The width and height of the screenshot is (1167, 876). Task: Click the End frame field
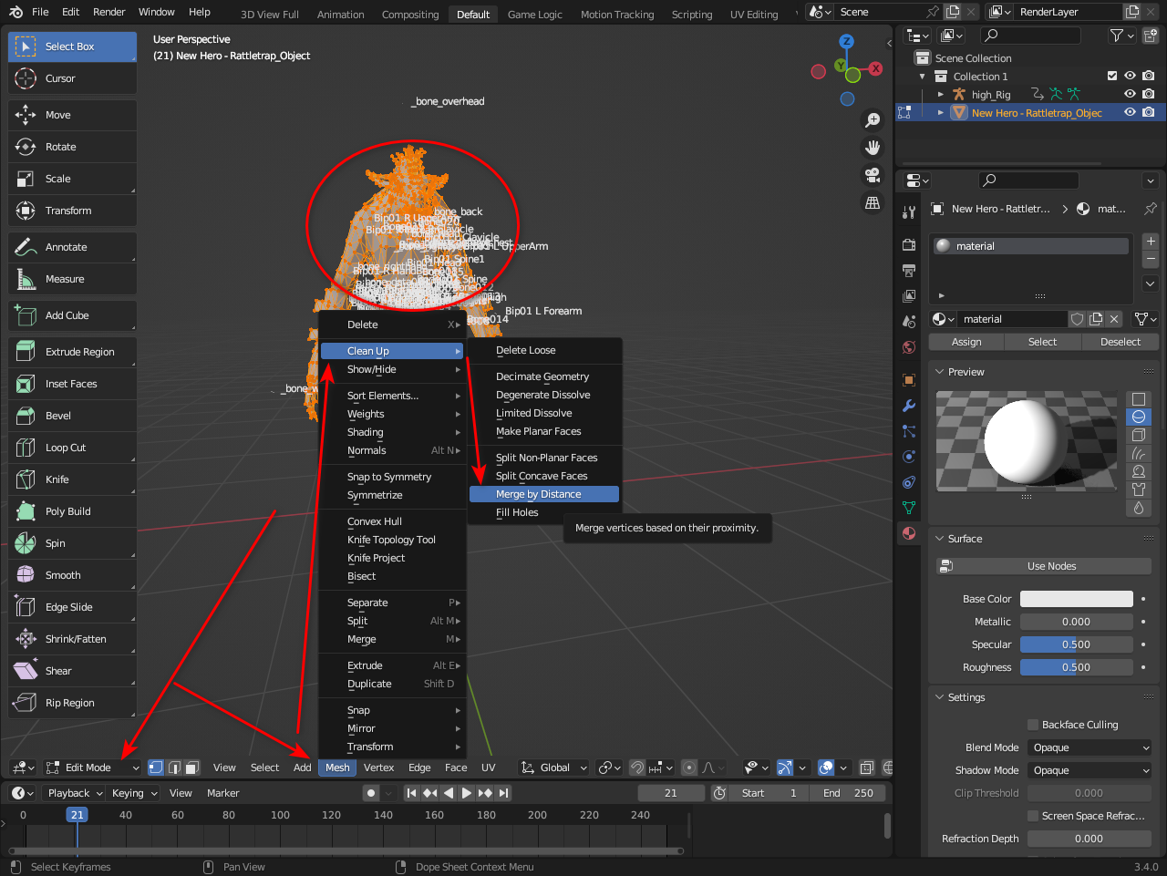coord(848,793)
